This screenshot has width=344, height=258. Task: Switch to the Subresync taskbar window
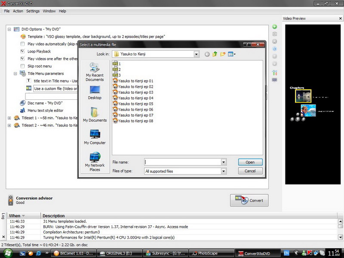click(166, 253)
